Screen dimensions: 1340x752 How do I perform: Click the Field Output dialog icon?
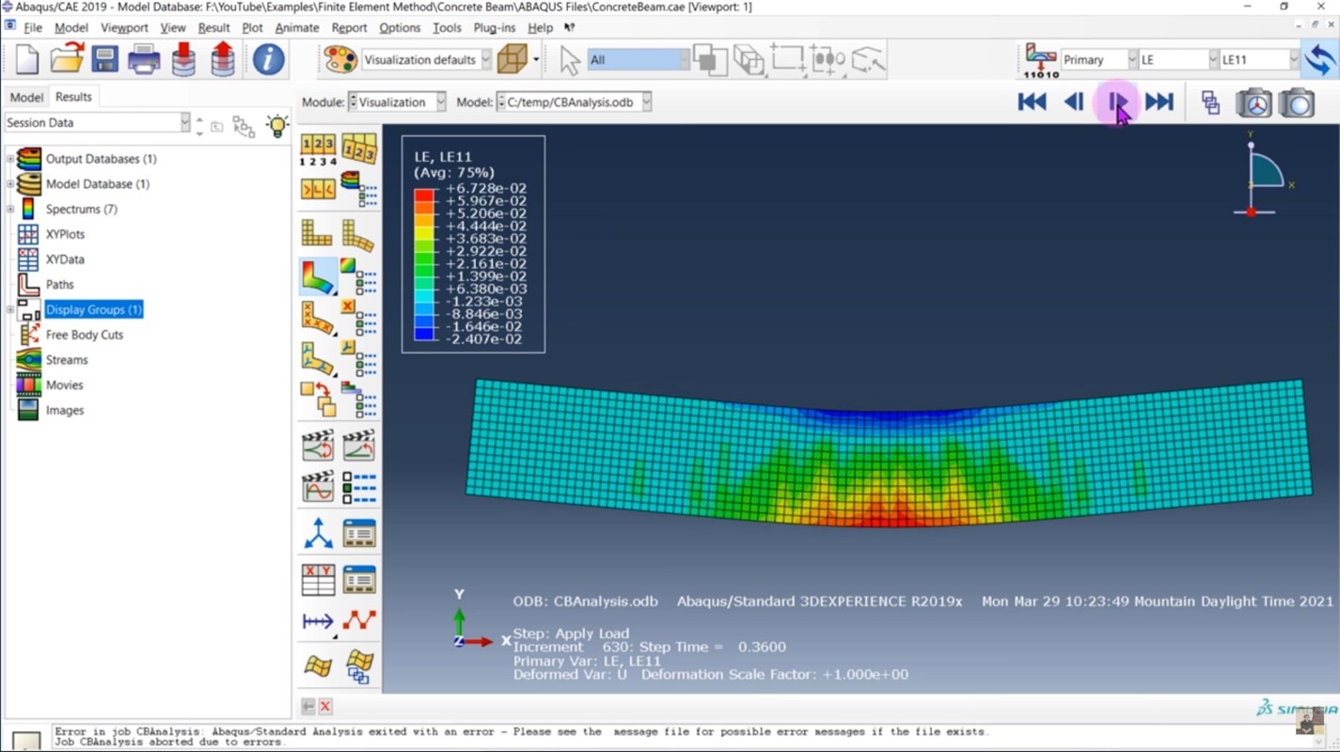[1041, 60]
